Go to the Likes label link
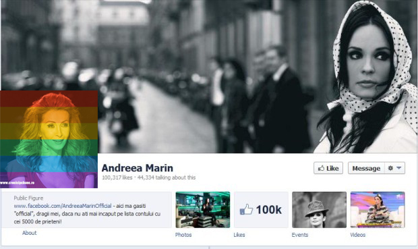Screen dimensions: 418x249 (239, 235)
